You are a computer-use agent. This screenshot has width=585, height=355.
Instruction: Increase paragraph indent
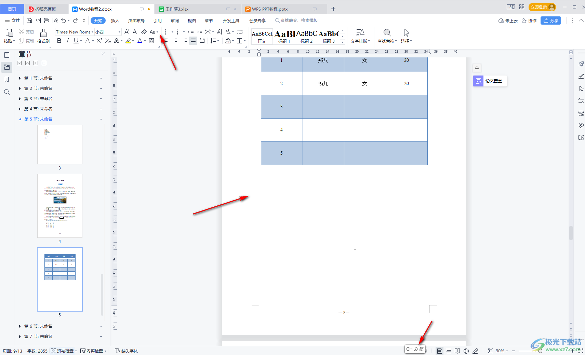[199, 32]
